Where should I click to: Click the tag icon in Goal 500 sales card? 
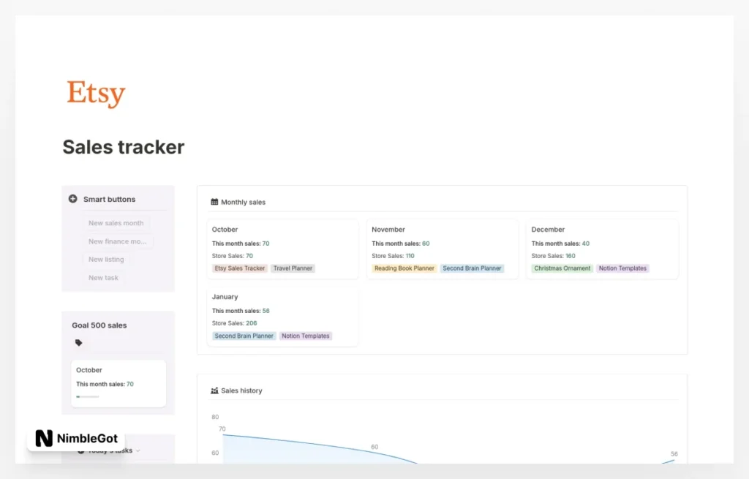coord(78,342)
